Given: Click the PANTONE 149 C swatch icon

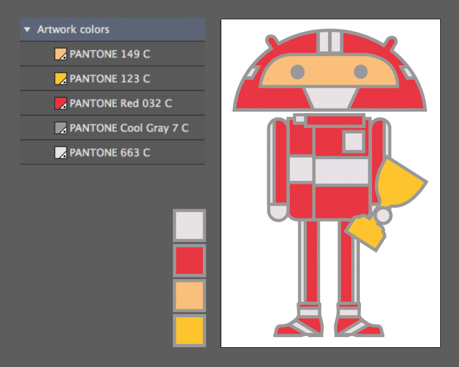Looking at the screenshot, I should click(60, 54).
